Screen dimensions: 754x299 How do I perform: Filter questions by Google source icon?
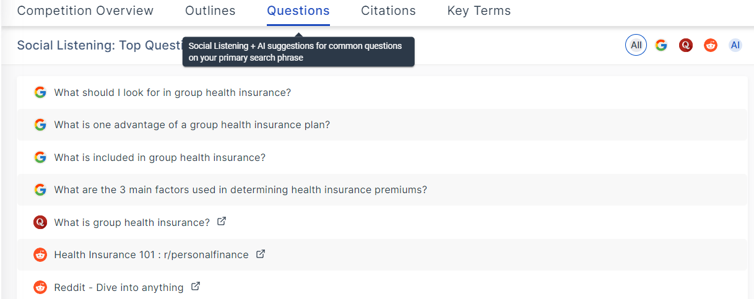(x=661, y=45)
